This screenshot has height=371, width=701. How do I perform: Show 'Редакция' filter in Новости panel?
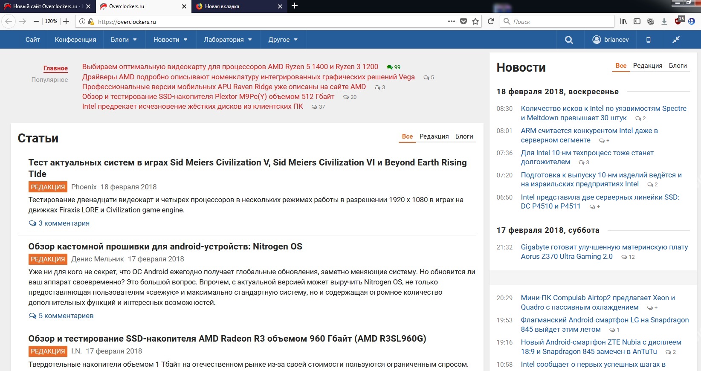[x=648, y=66]
